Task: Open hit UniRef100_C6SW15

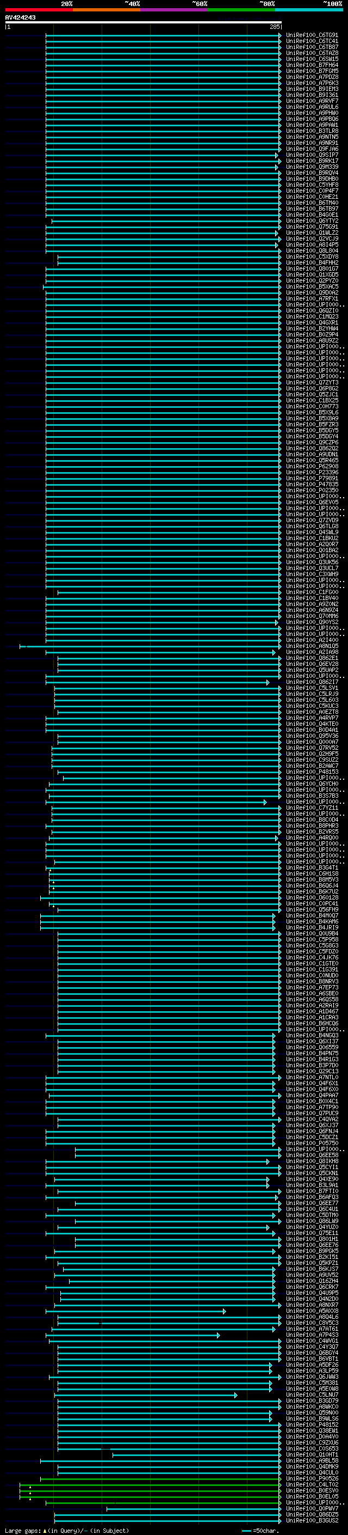Action: (x=312, y=59)
